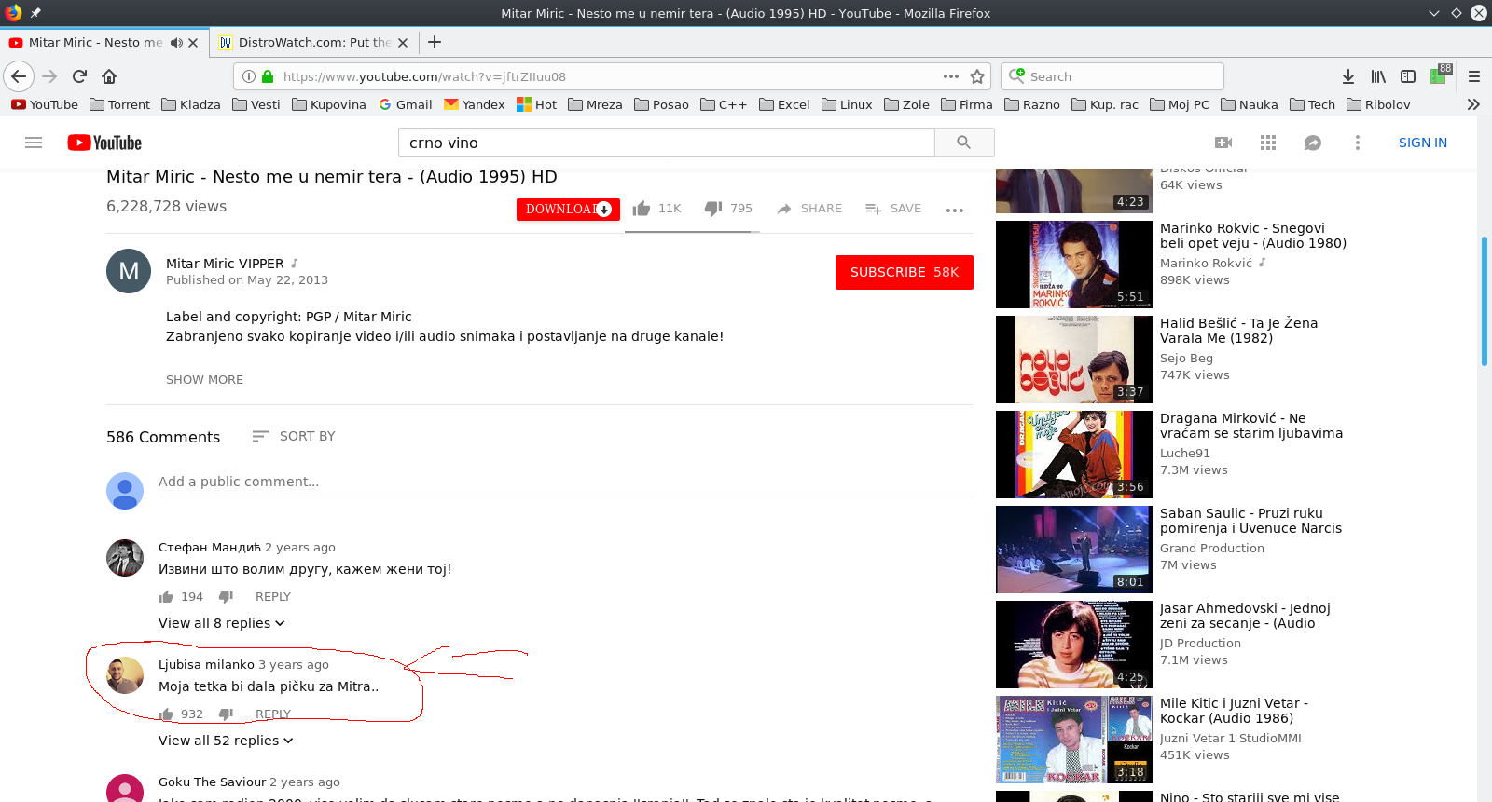Viewport: 1492px width, 802px height.
Task: Click SIGN IN link
Action: tap(1423, 143)
